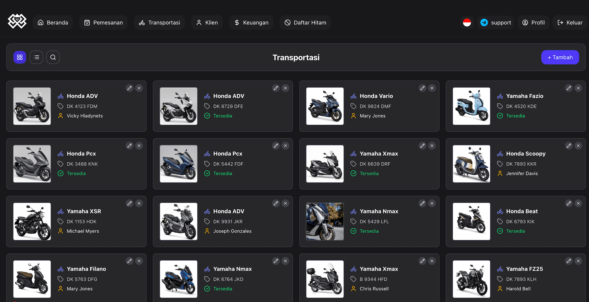The image size is (589, 302).
Task: Open the Yamaha XSR photo
Action: click(32, 221)
